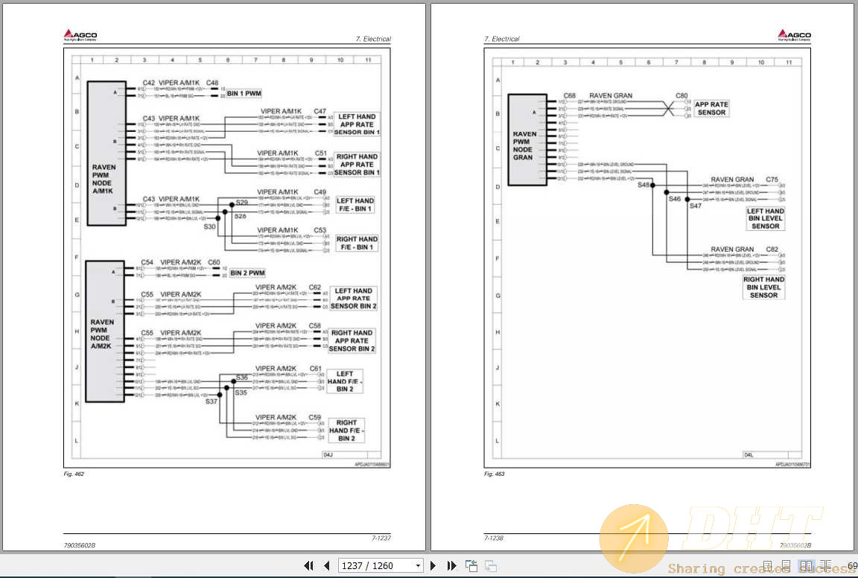
Task: Click RIGHT HAND APP RATE SENSOR BIN 2
Action: pos(352,340)
